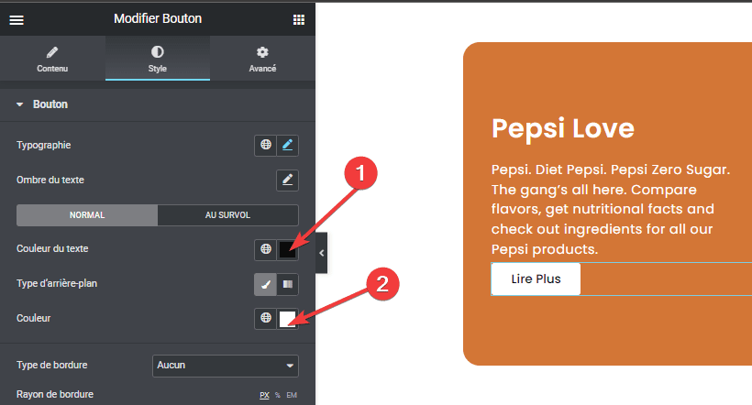Select the PX unit for border radius
The width and height of the screenshot is (752, 405).
pyautogui.click(x=264, y=396)
